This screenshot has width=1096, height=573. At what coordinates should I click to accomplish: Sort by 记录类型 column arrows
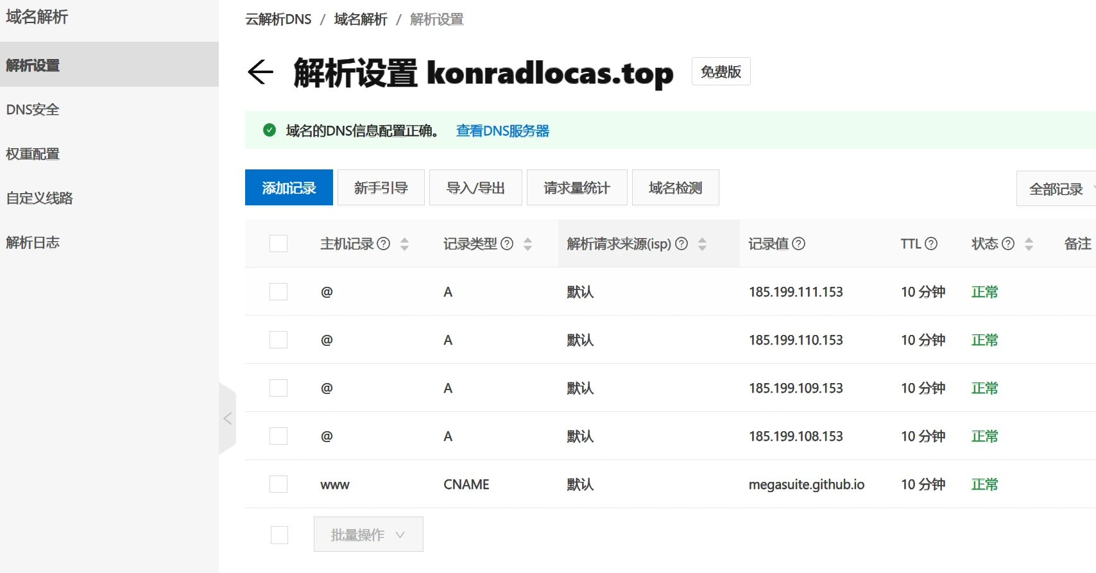coord(527,244)
